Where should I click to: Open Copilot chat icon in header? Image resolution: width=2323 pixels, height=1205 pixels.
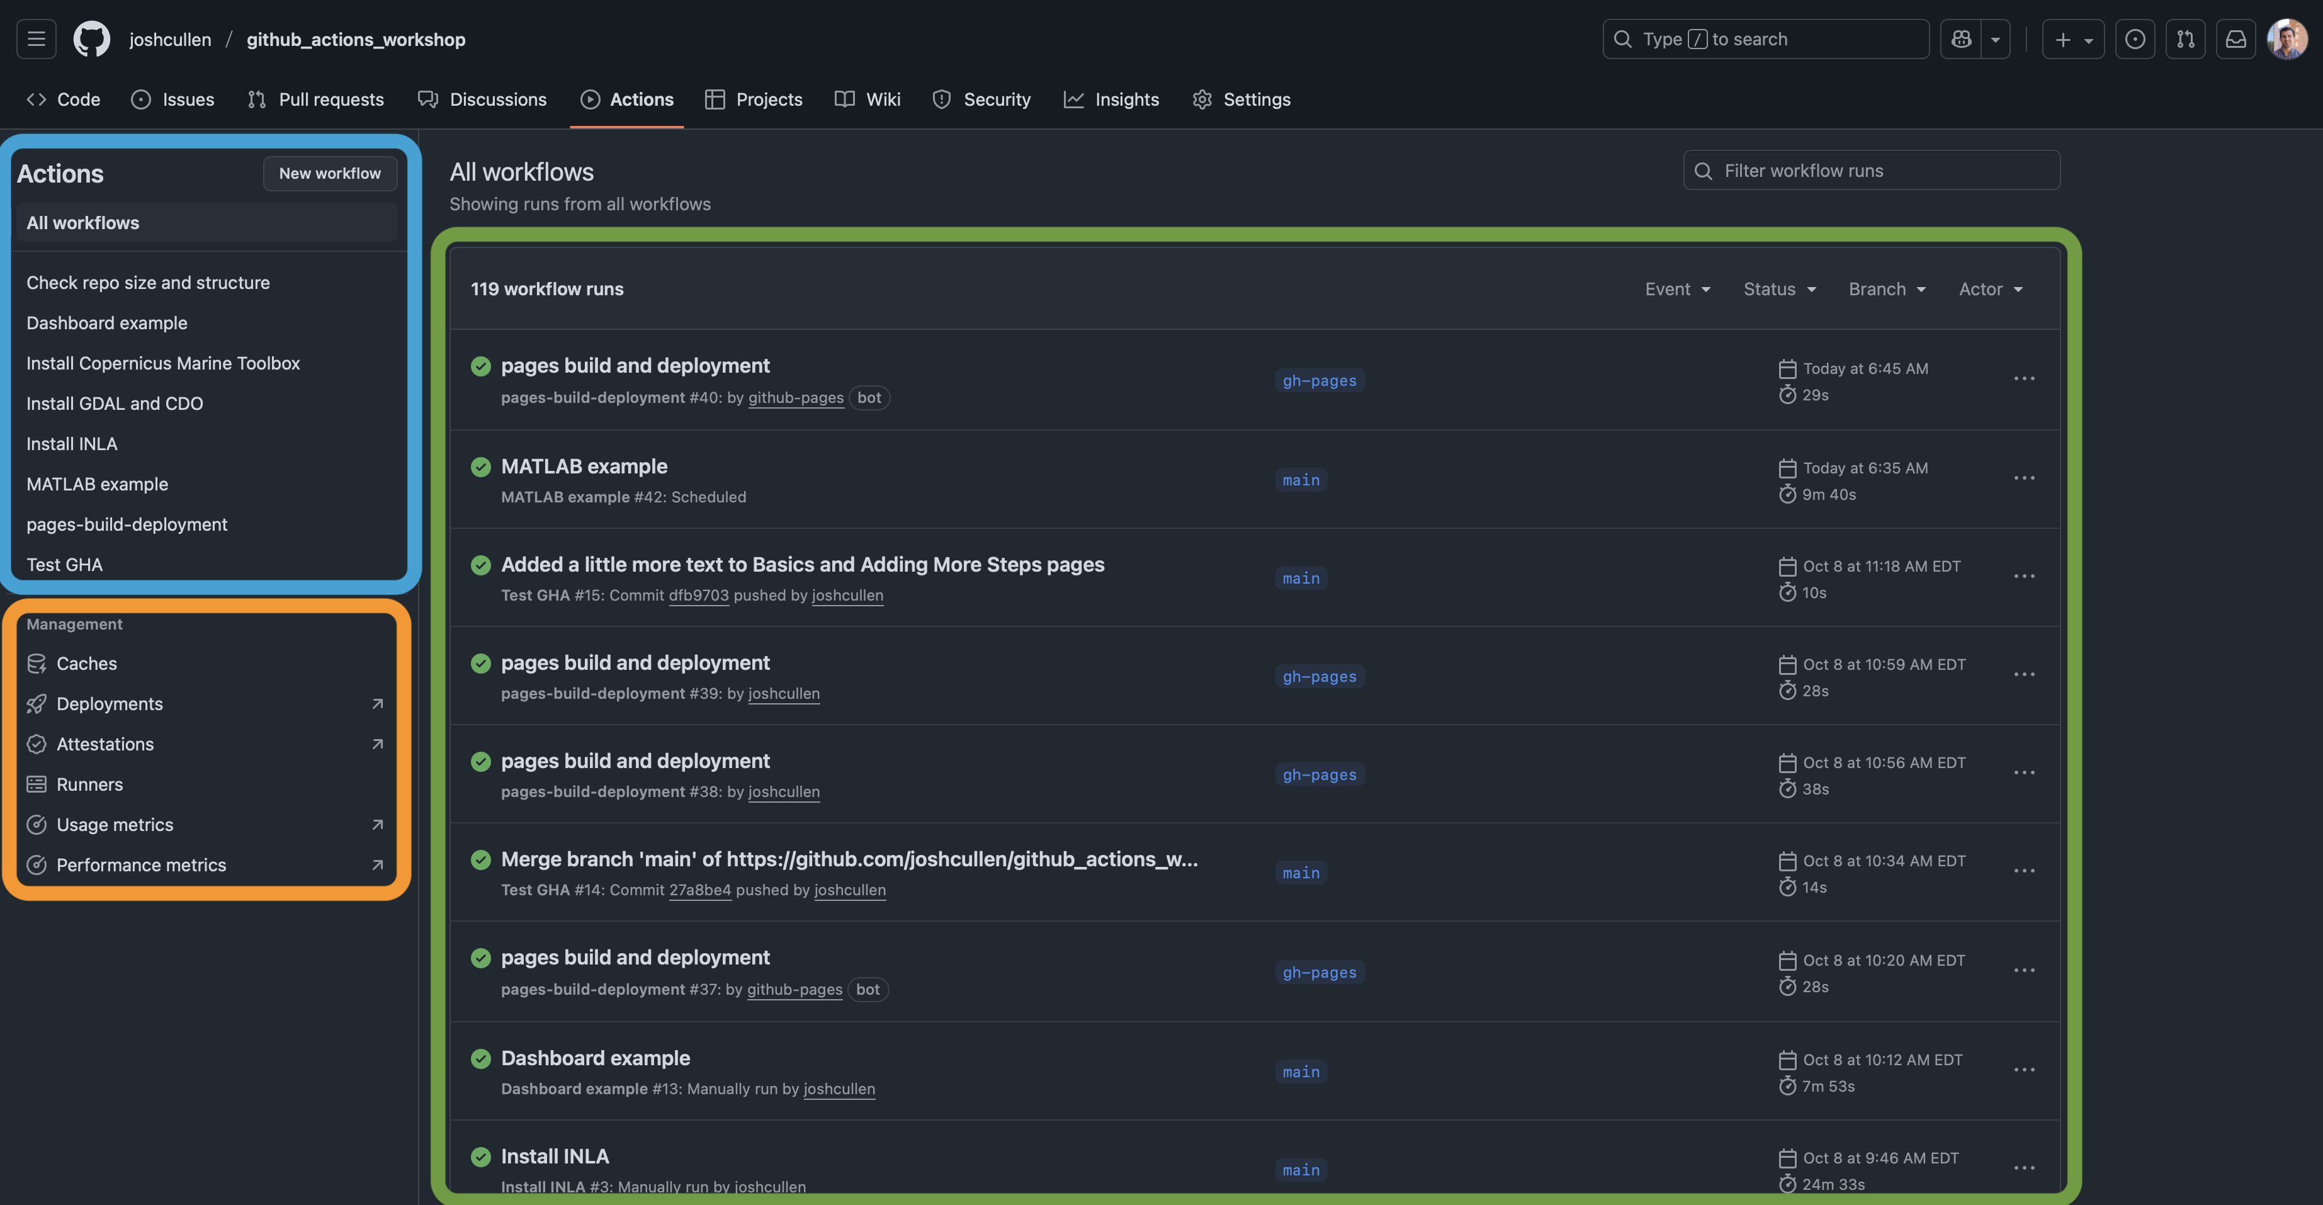1960,39
